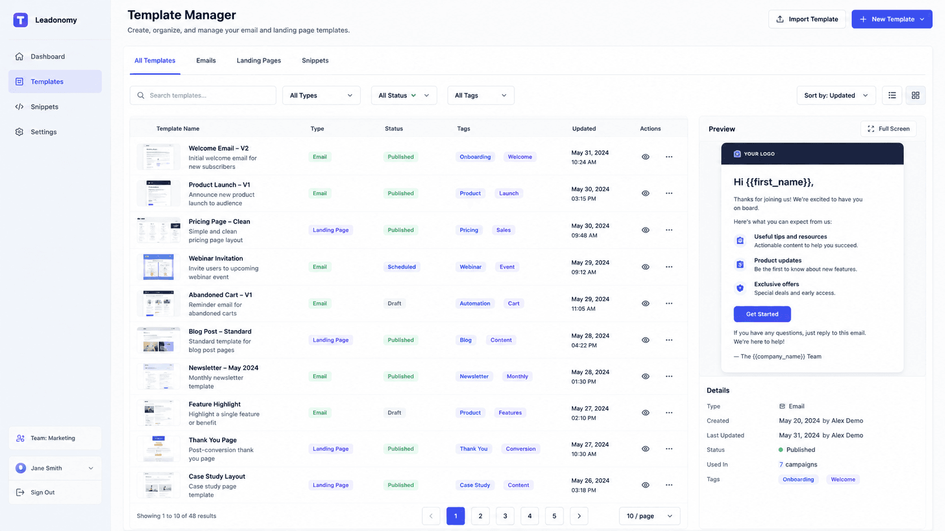
Task: Switch to the Snippets tab
Action: (x=315, y=60)
